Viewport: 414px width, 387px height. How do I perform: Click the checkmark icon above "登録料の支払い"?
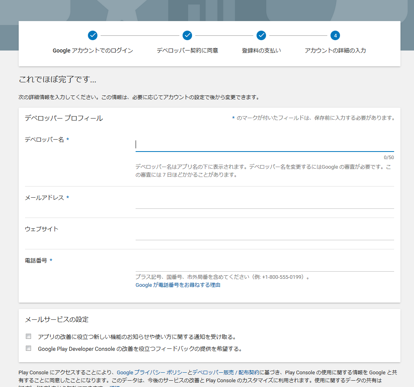(261, 35)
